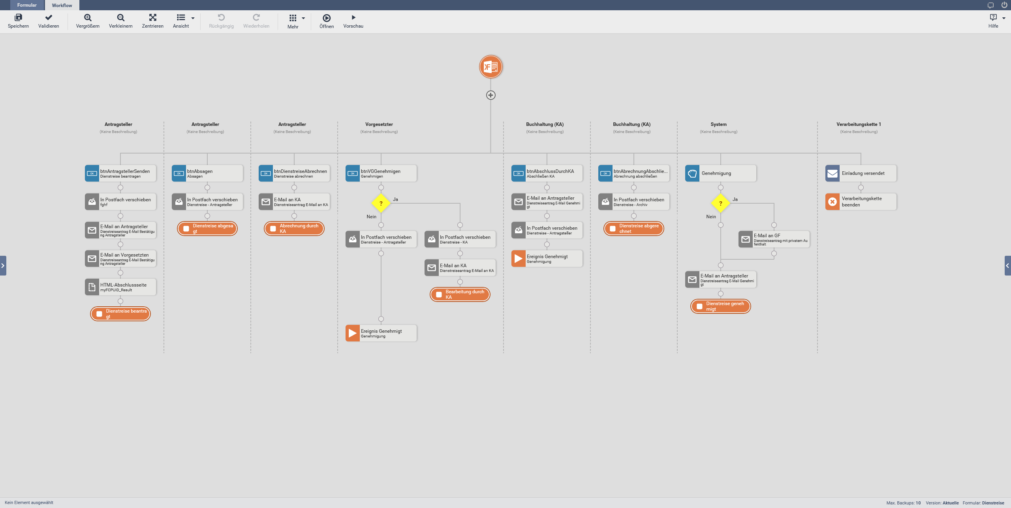Screen dimensions: 1011x508
Task: Click the Dienstreise abgesagt end state
Action: coord(207,229)
